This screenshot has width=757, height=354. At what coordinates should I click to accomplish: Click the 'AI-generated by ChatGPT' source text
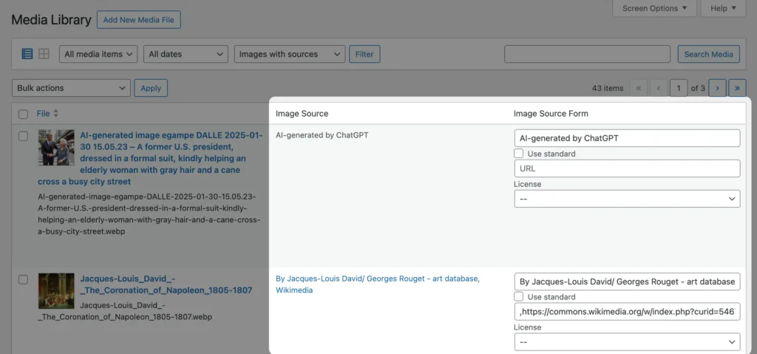pyautogui.click(x=322, y=135)
